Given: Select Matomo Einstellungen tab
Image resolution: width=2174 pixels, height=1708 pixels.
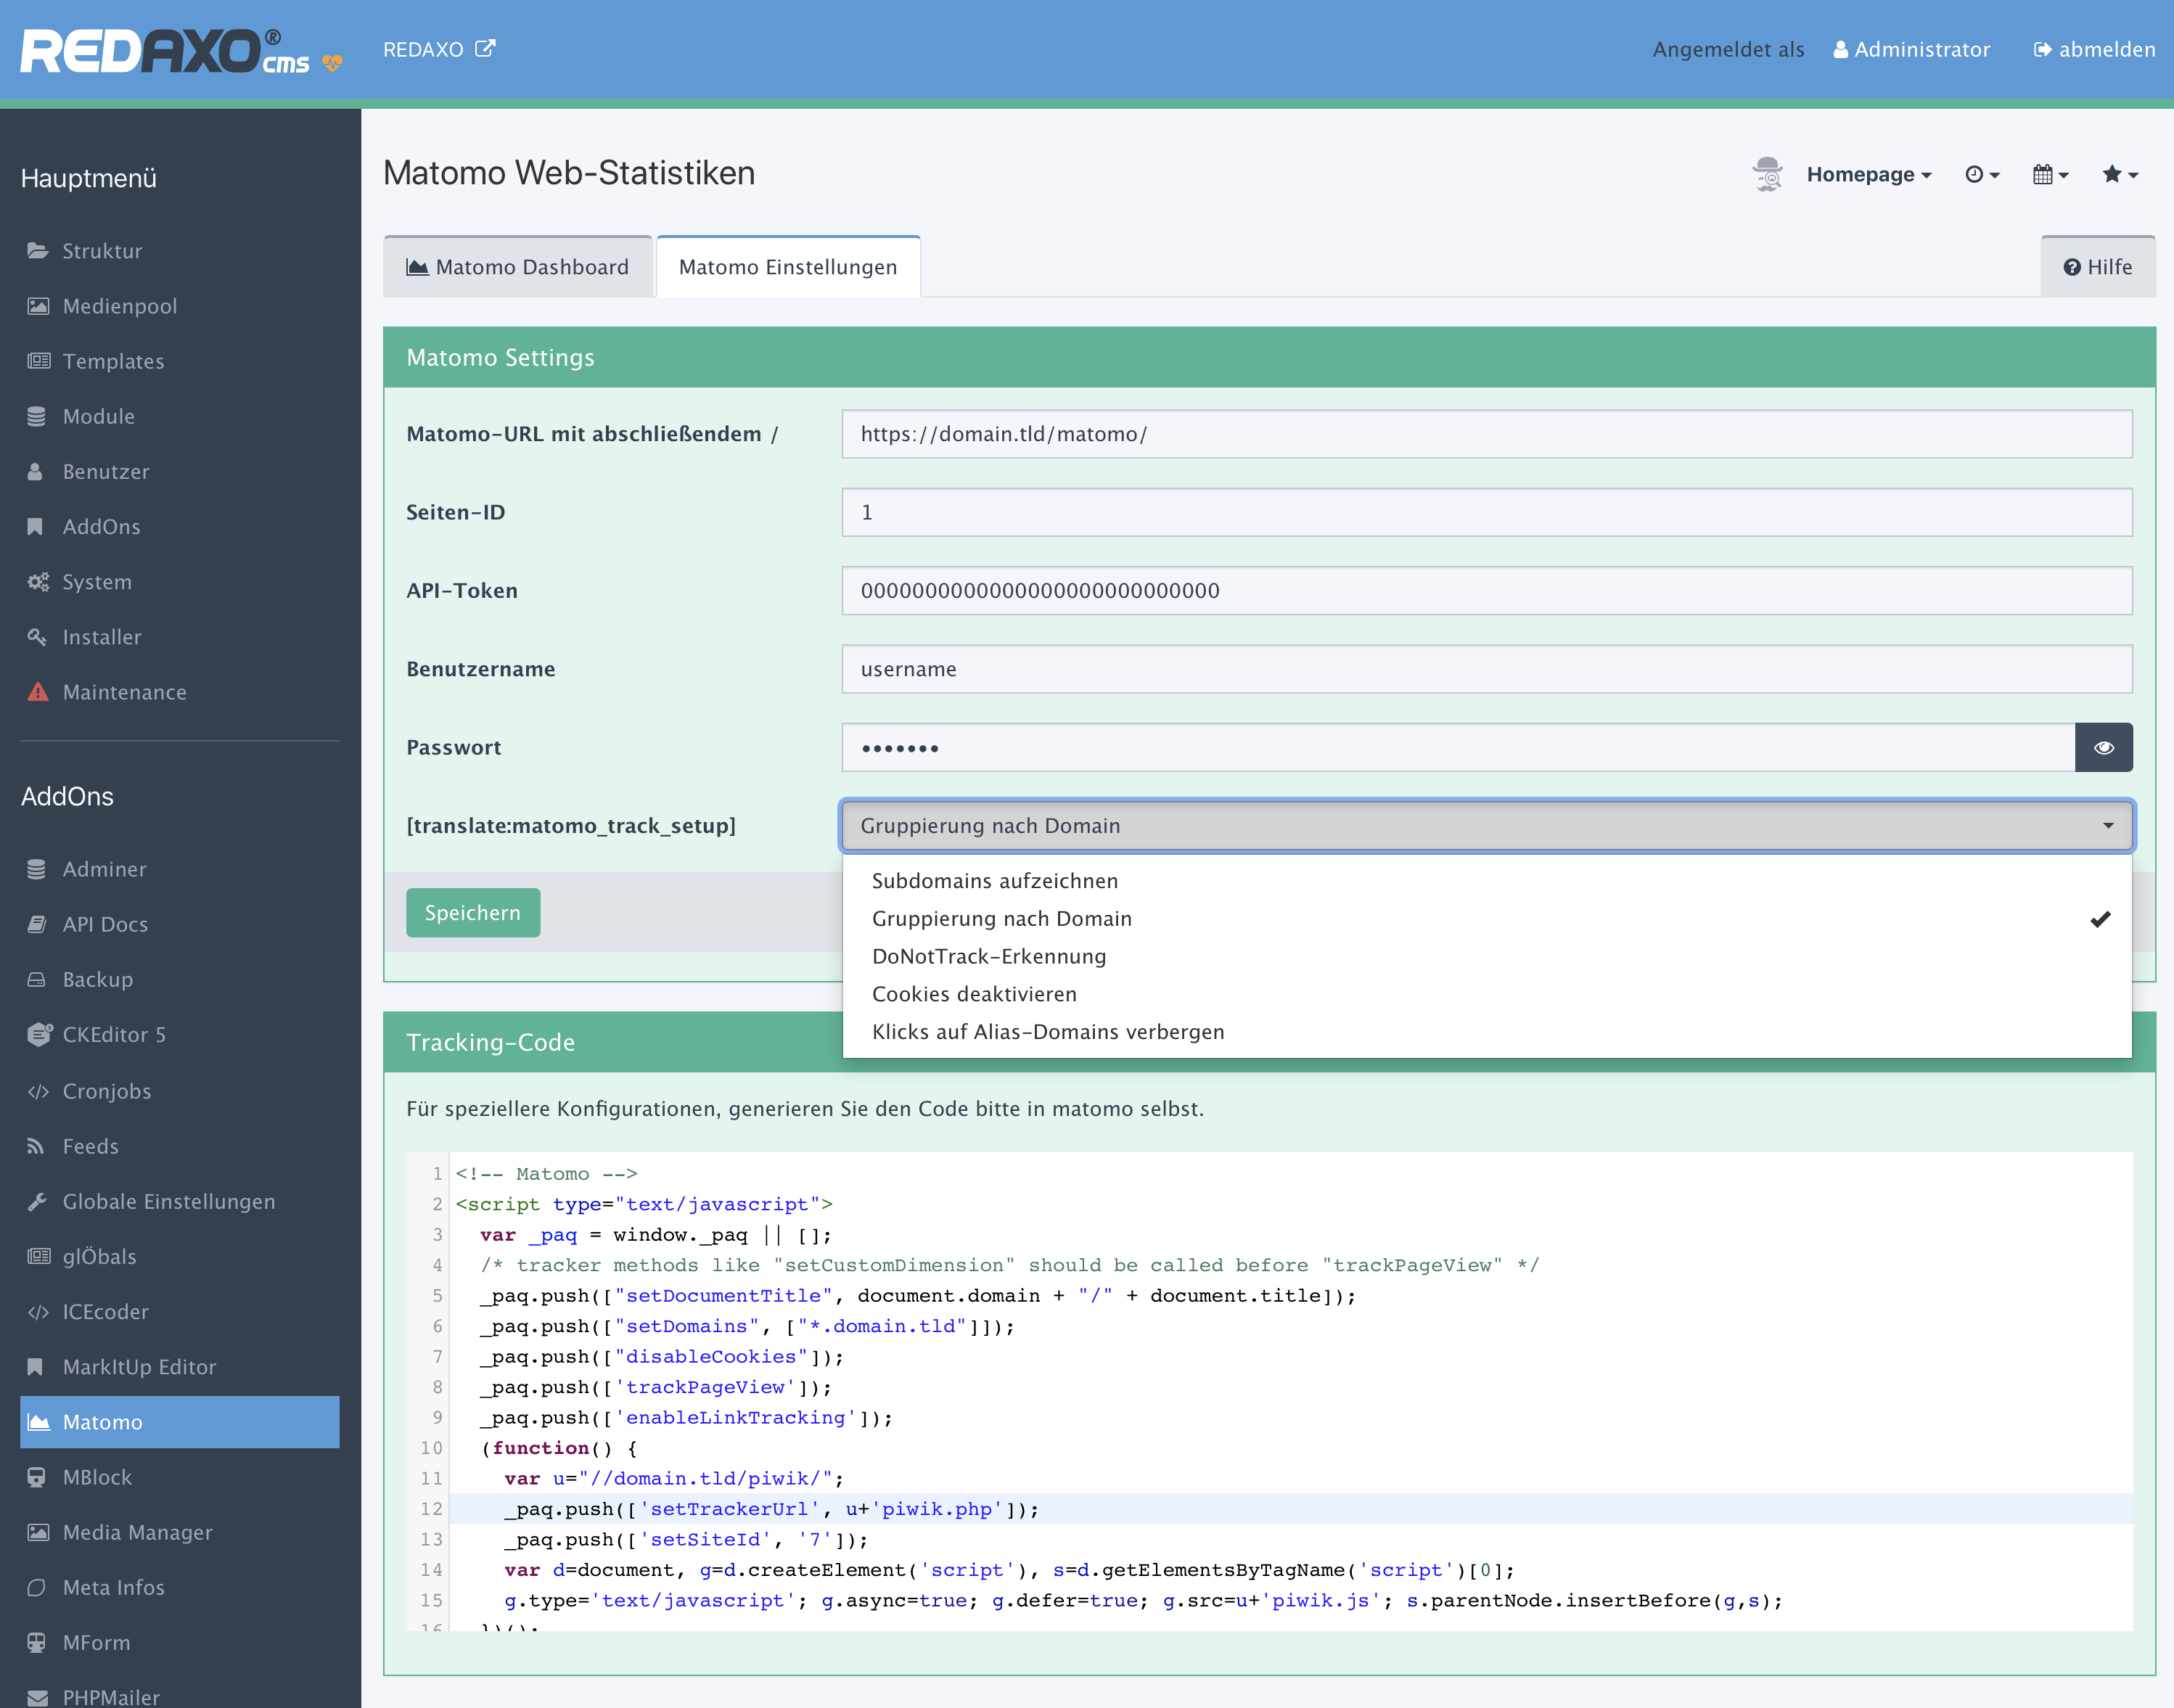Looking at the screenshot, I should tap(788, 267).
